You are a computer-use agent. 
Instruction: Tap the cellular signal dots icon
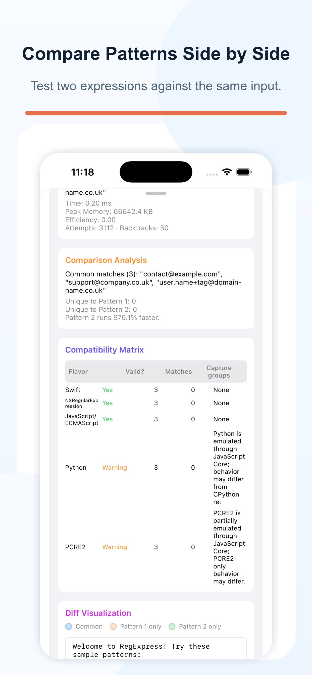coord(212,174)
